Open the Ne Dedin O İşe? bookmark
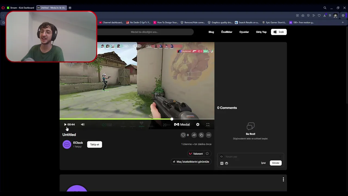348x196 pixels. [x=138, y=23]
